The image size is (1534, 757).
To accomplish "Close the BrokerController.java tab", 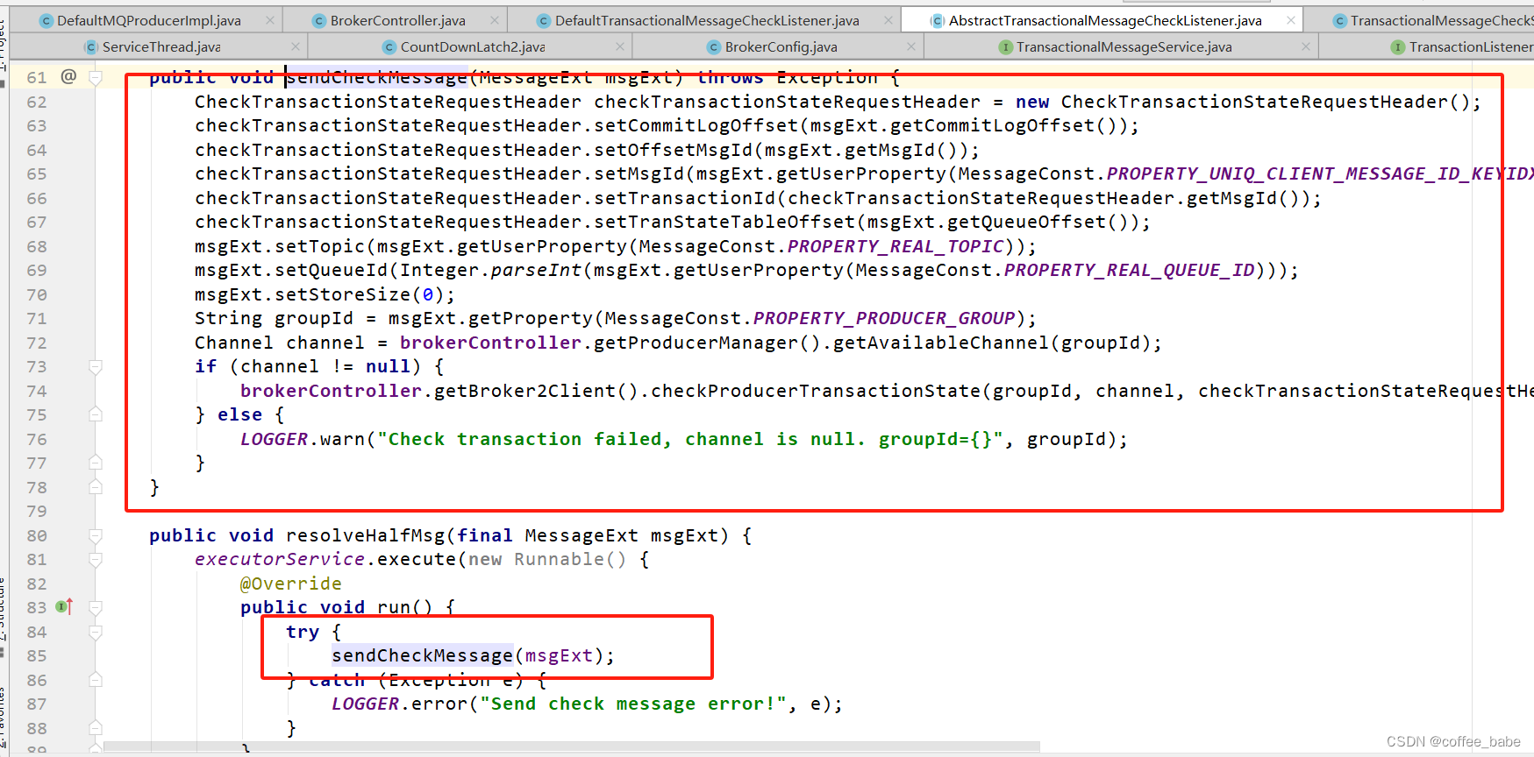I will 495,20.
